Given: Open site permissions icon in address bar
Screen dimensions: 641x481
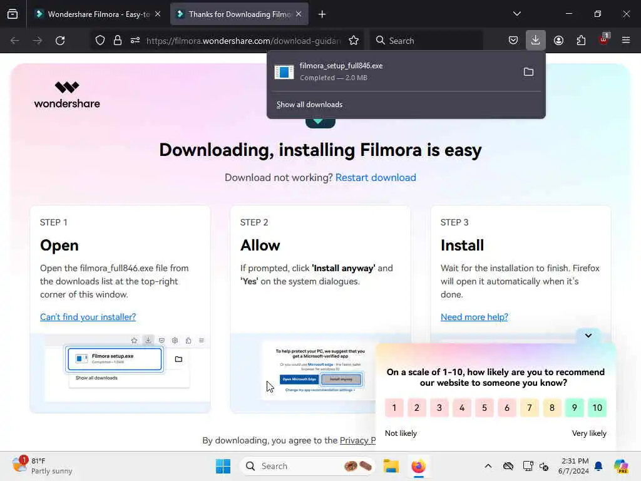Looking at the screenshot, I should (x=135, y=41).
